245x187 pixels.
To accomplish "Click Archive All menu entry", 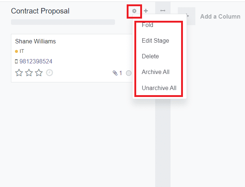I will (156, 72).
